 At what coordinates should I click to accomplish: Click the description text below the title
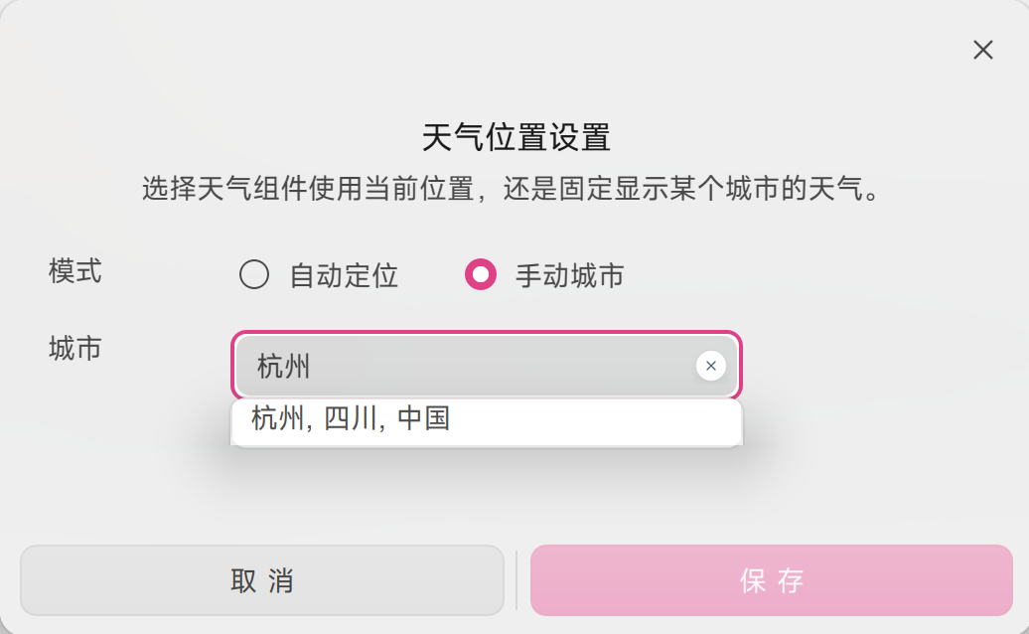click(x=512, y=188)
